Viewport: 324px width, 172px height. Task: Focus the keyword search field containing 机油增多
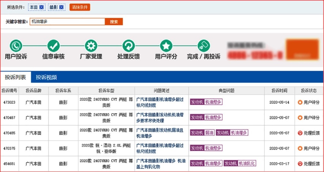(x=67, y=21)
